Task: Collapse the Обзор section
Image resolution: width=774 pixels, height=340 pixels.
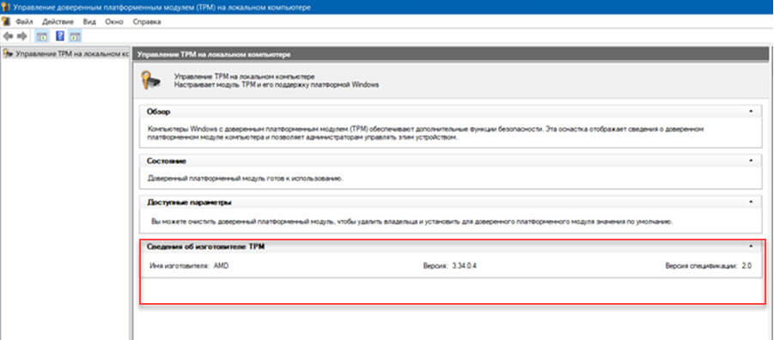Action: point(751,112)
